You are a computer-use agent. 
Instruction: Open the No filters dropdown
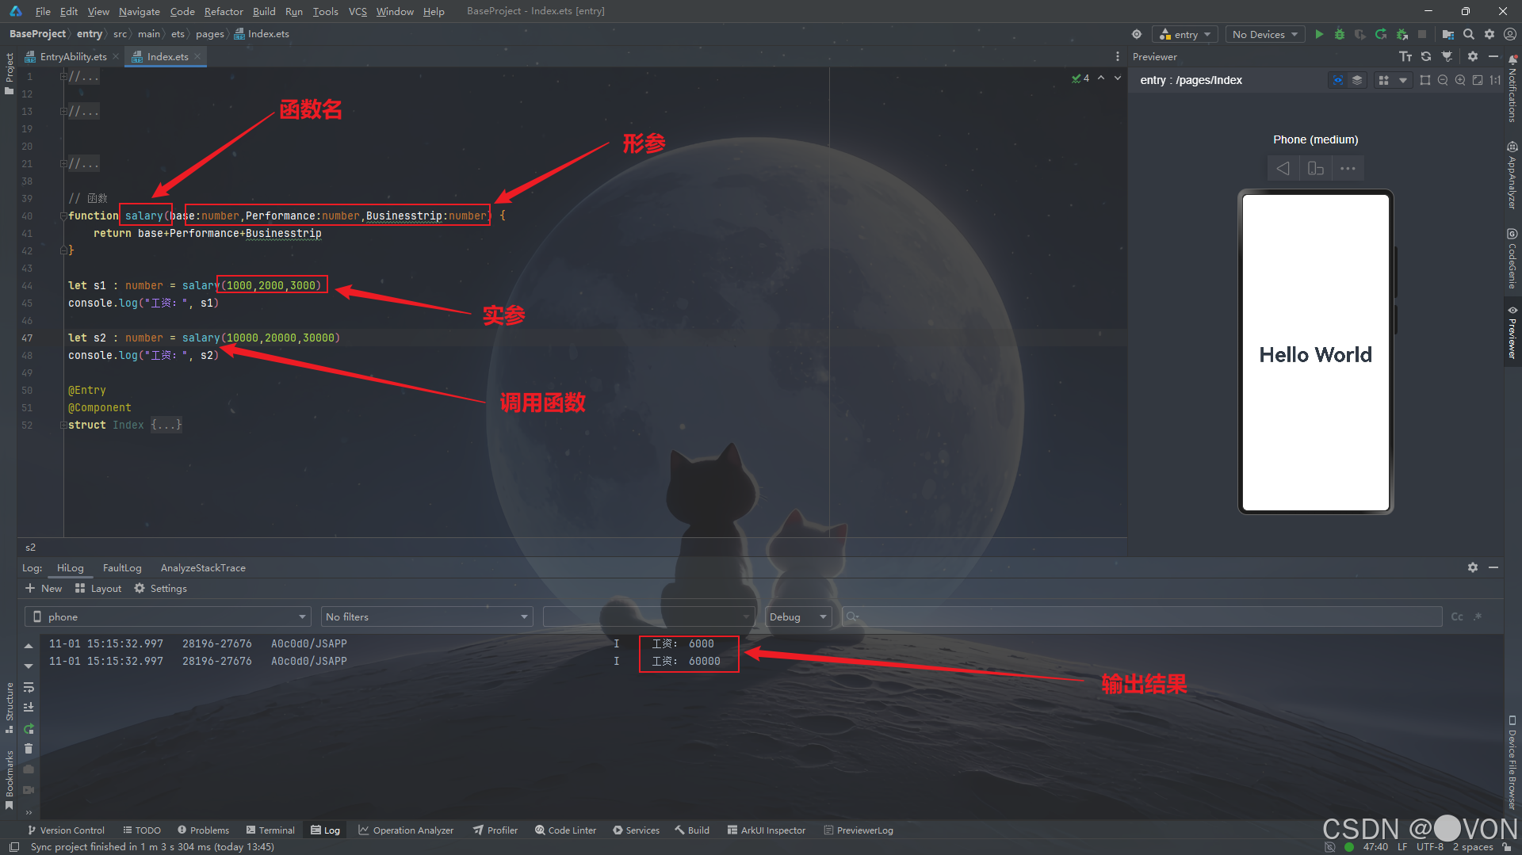(427, 616)
